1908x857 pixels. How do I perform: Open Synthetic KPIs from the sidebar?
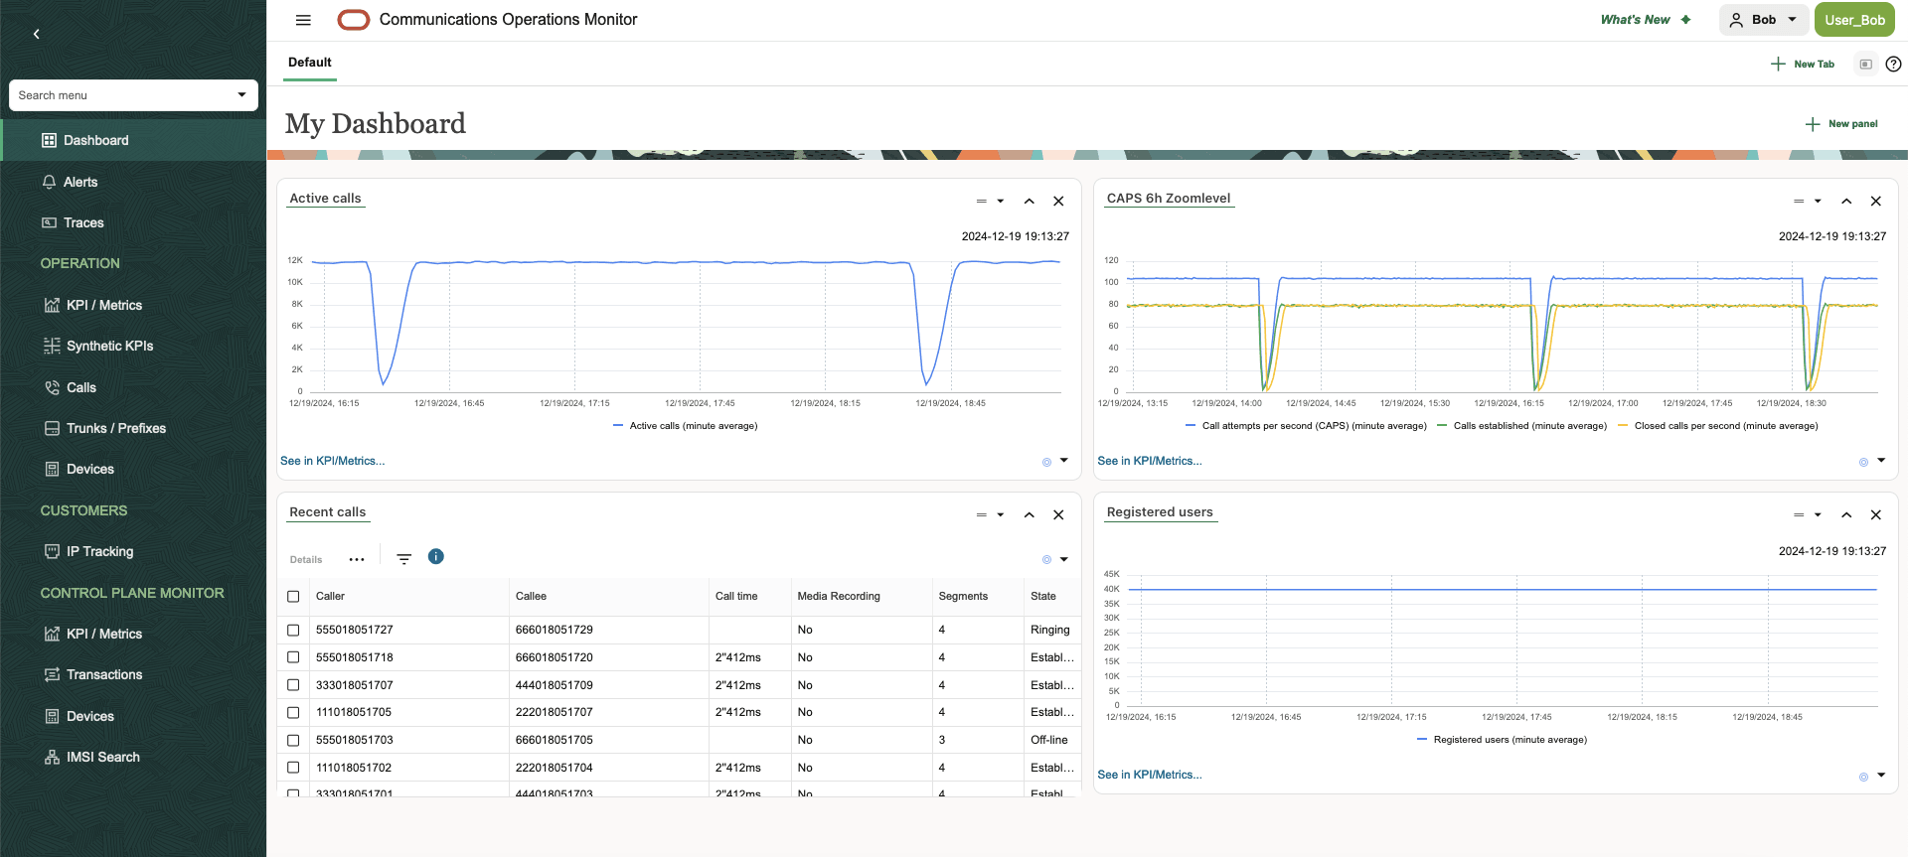pos(109,346)
